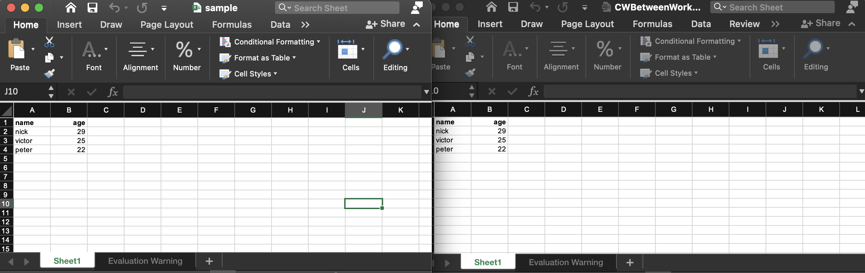Click the Cut scissors icon in sample window

(49, 42)
